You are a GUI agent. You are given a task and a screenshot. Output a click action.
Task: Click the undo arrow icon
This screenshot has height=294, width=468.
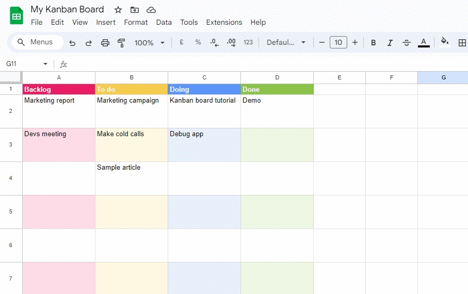[72, 43]
